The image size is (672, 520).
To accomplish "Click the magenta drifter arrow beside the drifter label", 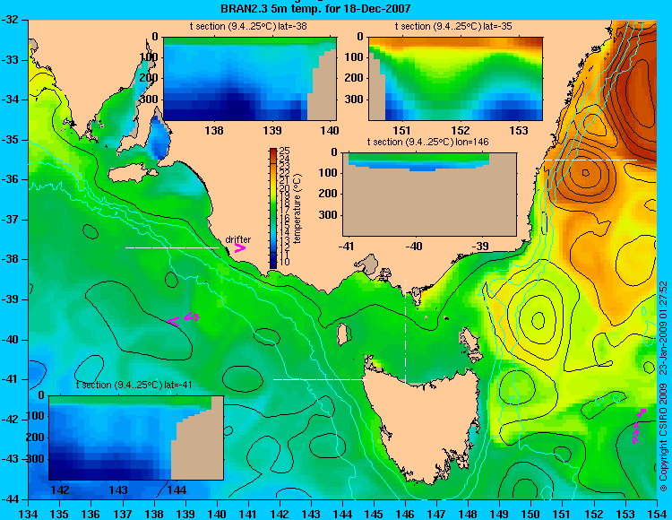I will [240, 248].
